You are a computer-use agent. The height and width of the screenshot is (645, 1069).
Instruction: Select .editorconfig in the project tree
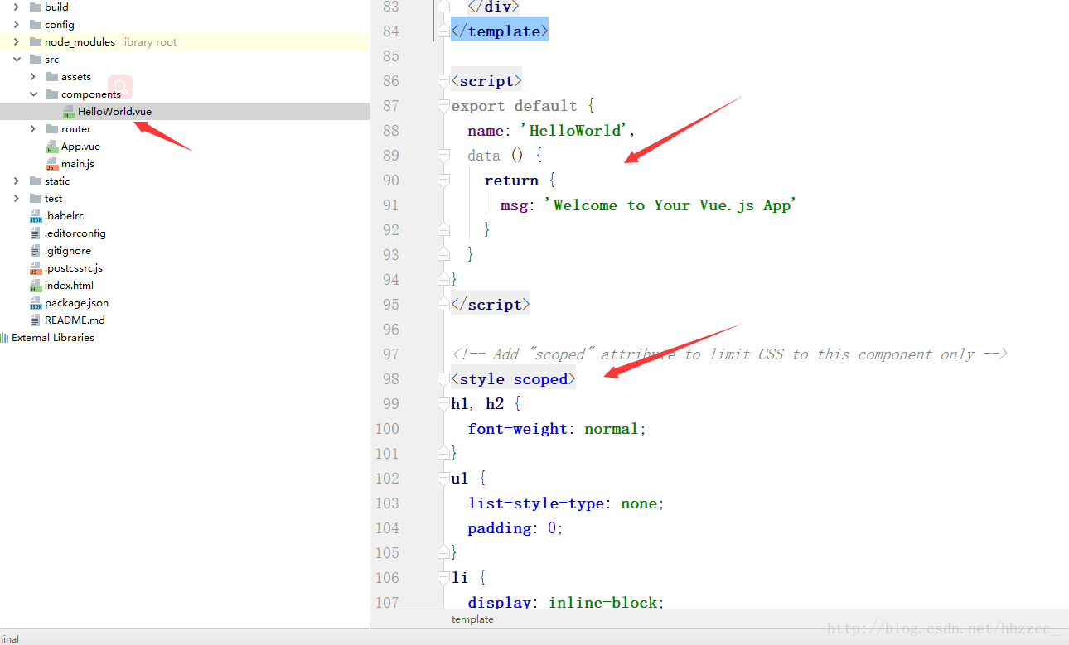coord(75,233)
